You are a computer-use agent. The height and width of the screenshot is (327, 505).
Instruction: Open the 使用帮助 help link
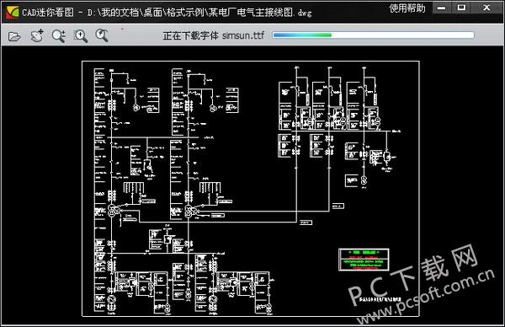407,8
